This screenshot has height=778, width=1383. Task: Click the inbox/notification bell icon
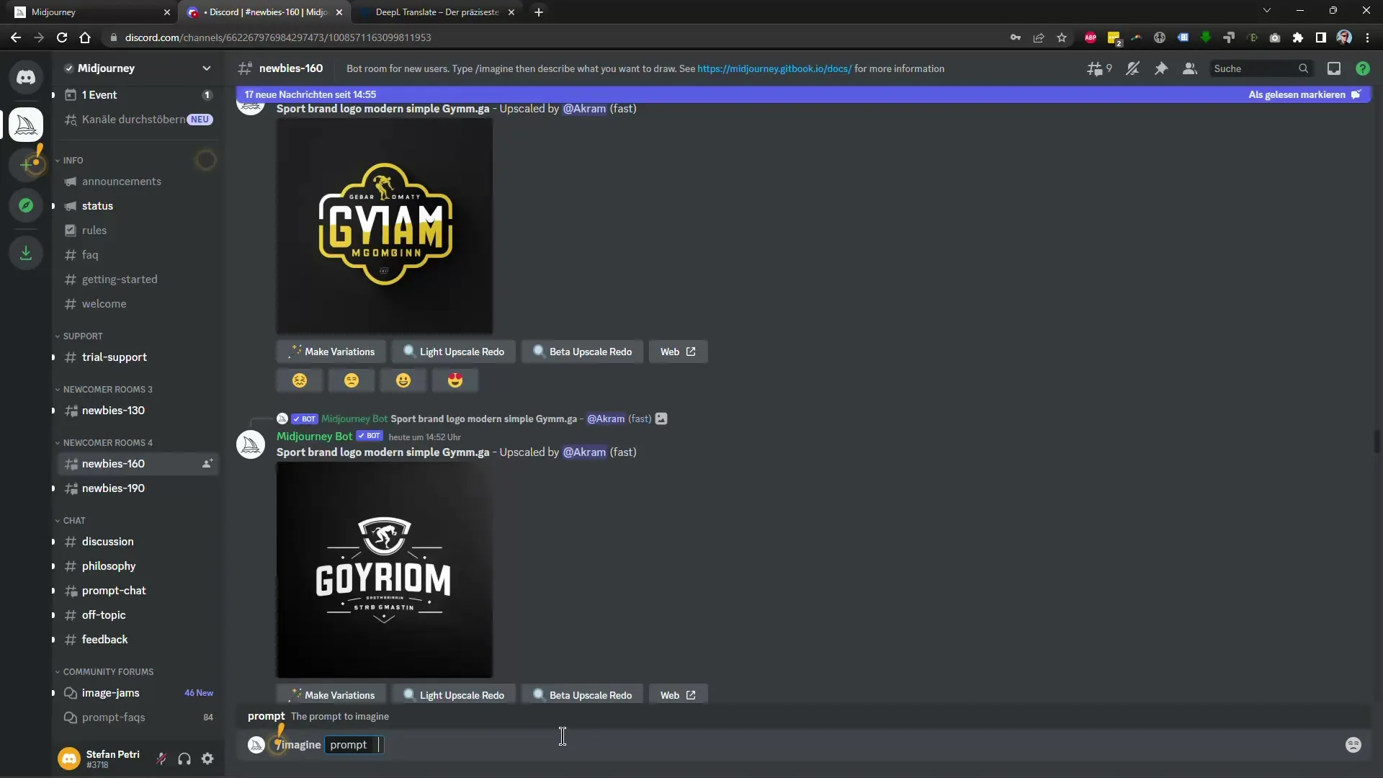(x=1333, y=68)
